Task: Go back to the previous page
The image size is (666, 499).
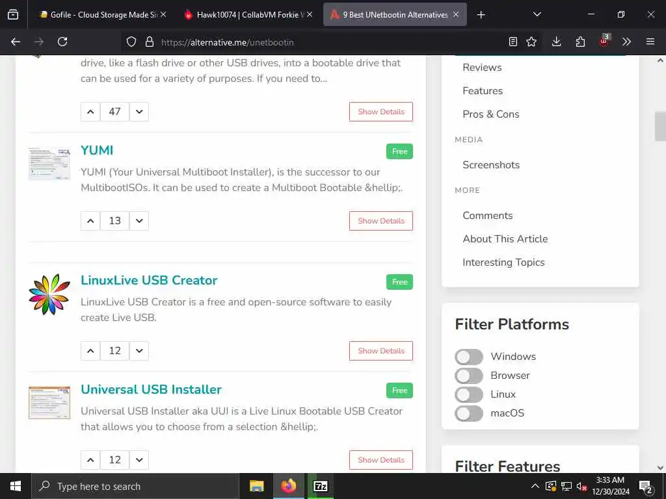Action: (x=16, y=42)
